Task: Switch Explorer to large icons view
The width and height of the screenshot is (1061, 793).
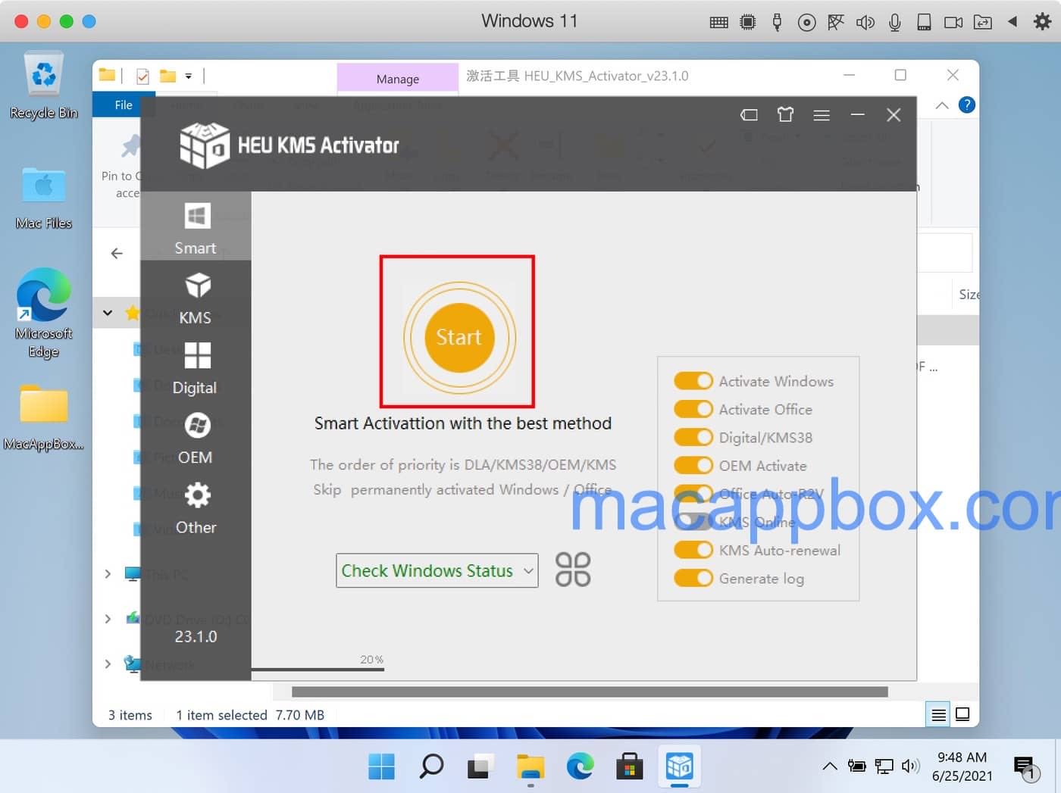Action: pos(962,714)
